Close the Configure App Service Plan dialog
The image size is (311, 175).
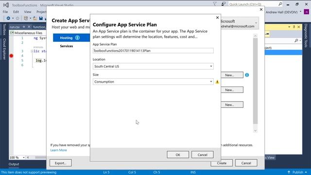pyautogui.click(x=217, y=17)
